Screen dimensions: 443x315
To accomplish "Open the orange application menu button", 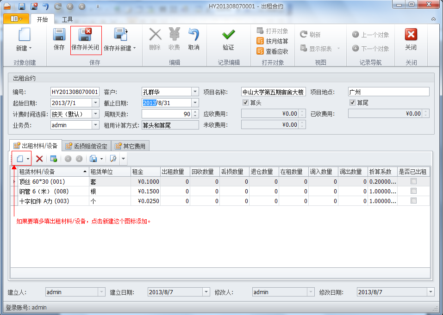I will [16, 19].
